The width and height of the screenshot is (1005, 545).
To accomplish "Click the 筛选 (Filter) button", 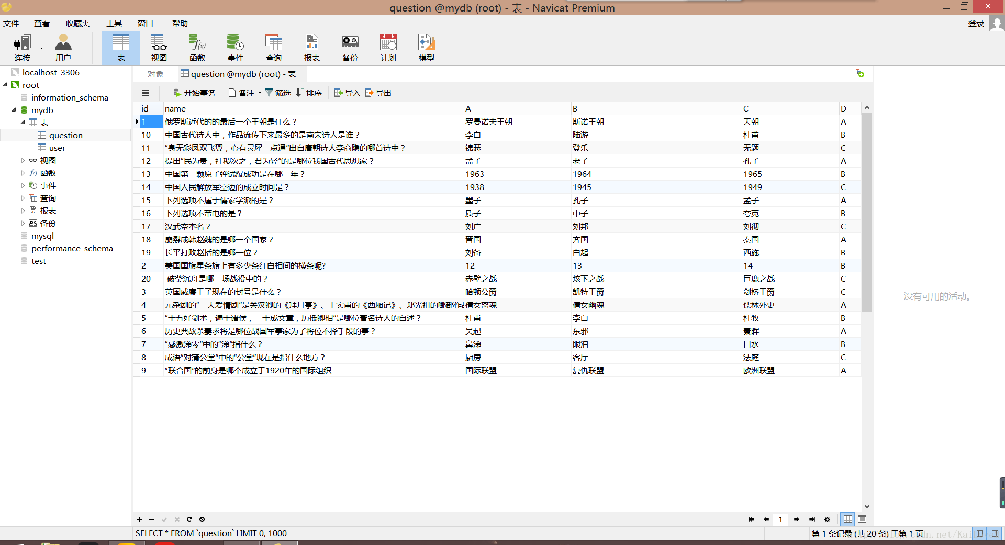I will [x=278, y=93].
